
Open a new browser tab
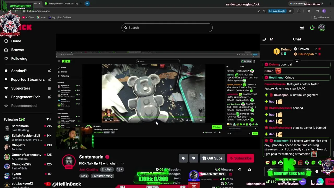point(87,3)
